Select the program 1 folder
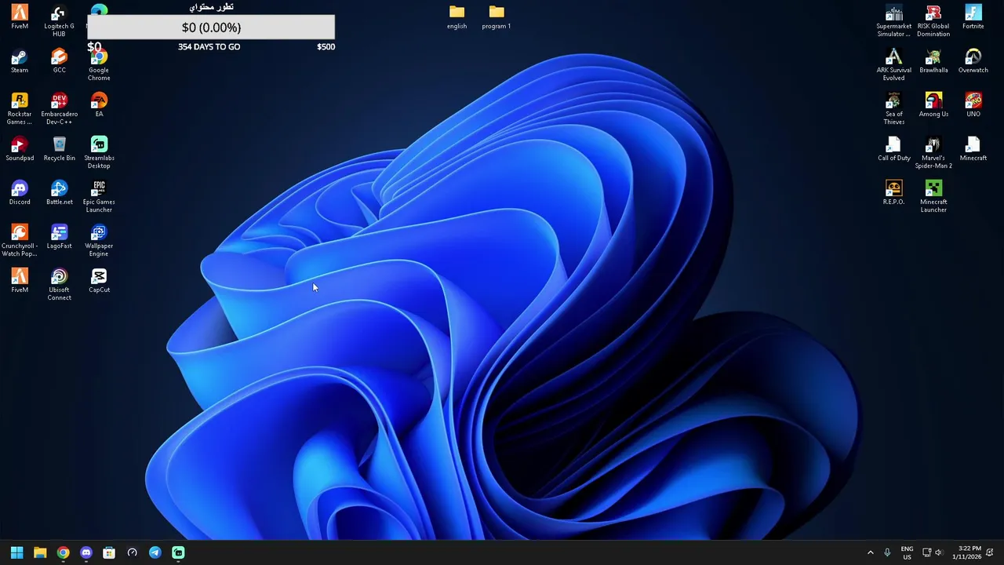Viewport: 1004px width, 565px height. (496, 17)
